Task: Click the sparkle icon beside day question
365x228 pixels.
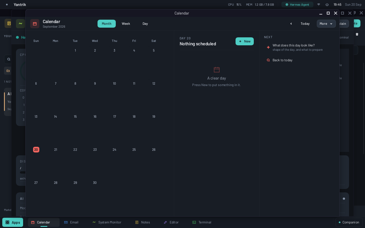Action: [268, 47]
